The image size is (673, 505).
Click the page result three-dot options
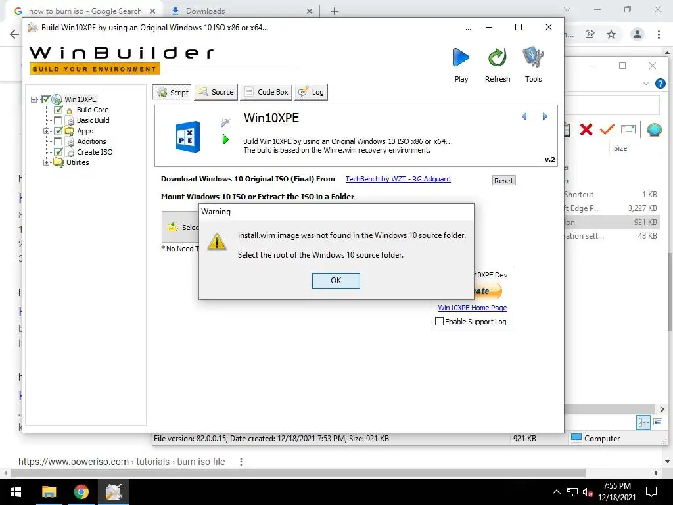pos(241,462)
